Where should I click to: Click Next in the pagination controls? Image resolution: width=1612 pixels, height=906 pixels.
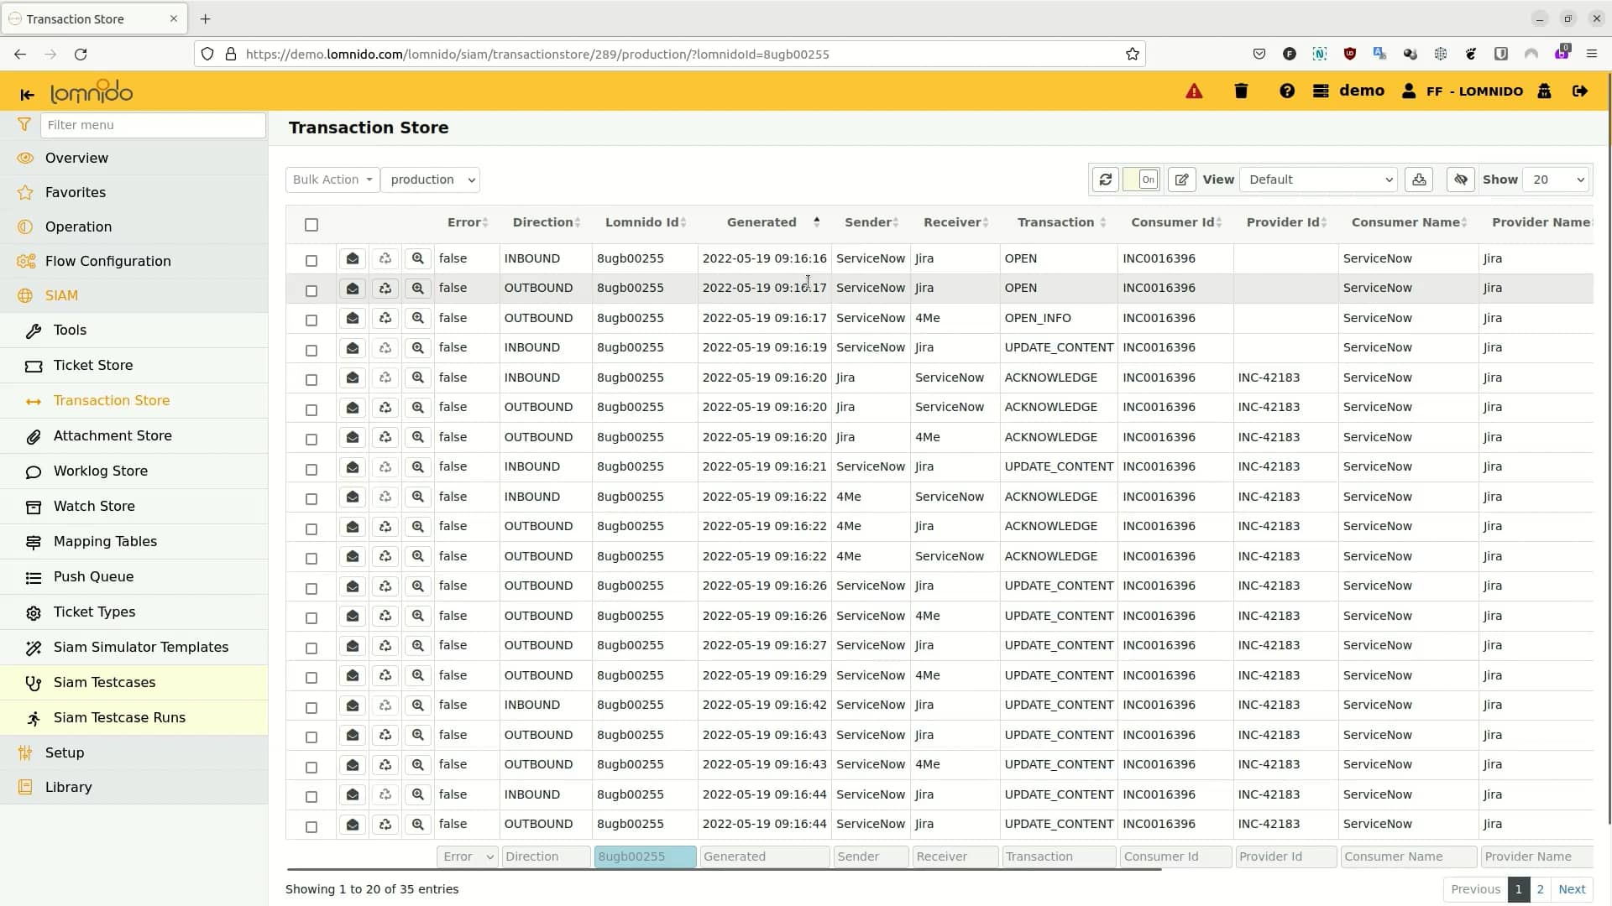1572,889
